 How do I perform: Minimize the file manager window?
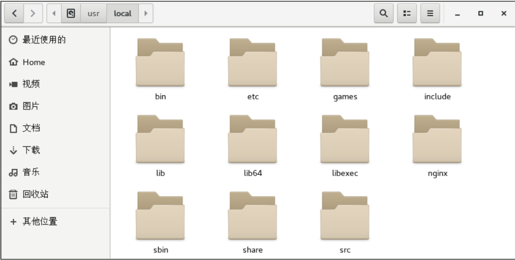(457, 14)
